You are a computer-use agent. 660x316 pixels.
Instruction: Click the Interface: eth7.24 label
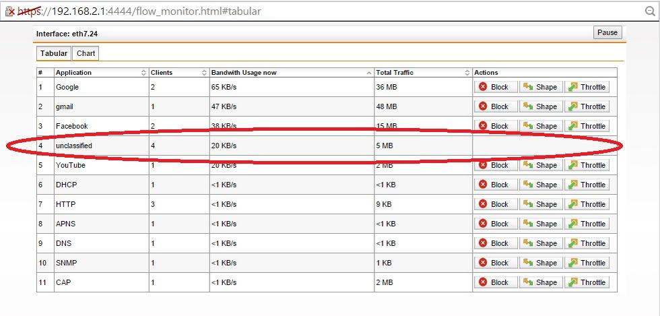(67, 34)
